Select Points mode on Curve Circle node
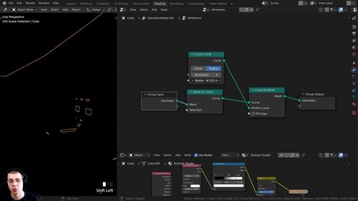 point(199,69)
